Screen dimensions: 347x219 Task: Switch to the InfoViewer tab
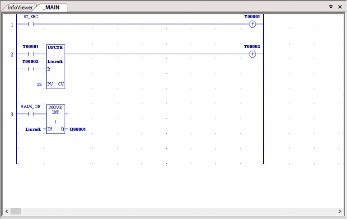pos(20,8)
